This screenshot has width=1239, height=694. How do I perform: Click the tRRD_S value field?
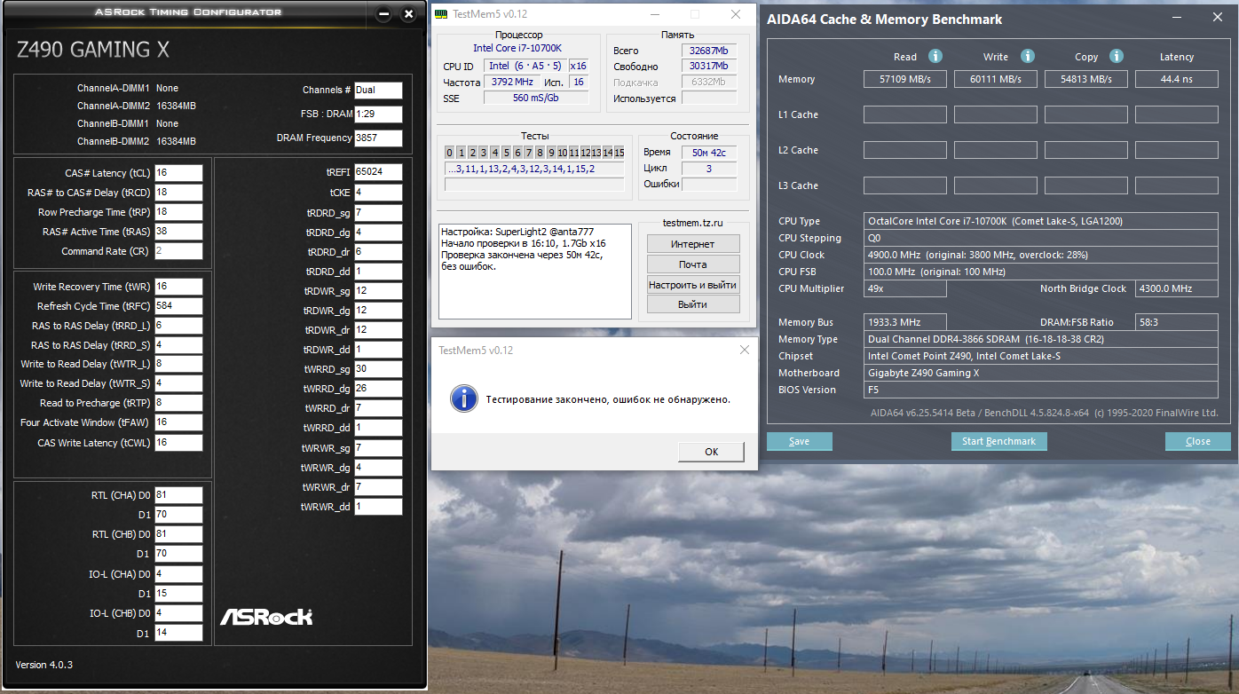[x=178, y=345]
